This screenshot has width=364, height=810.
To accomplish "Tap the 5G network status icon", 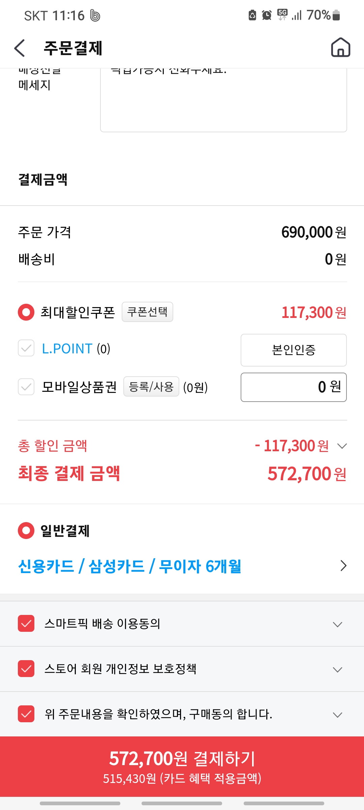I will 282,15.
